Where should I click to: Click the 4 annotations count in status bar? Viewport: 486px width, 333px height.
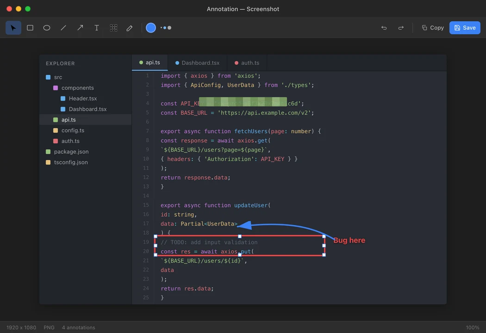78,327
